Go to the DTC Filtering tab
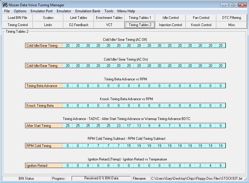Viewport: 249px width, 183px height. [x=231, y=18]
